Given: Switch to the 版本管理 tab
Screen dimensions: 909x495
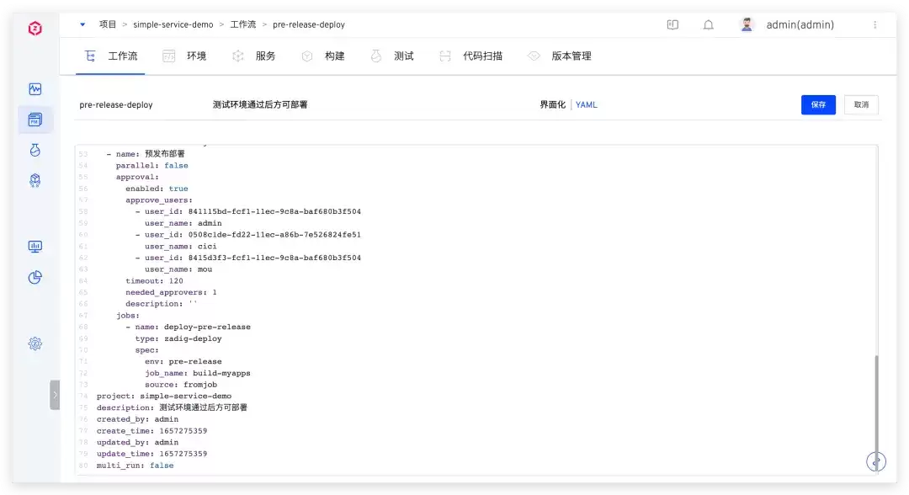Looking at the screenshot, I should click(x=560, y=56).
